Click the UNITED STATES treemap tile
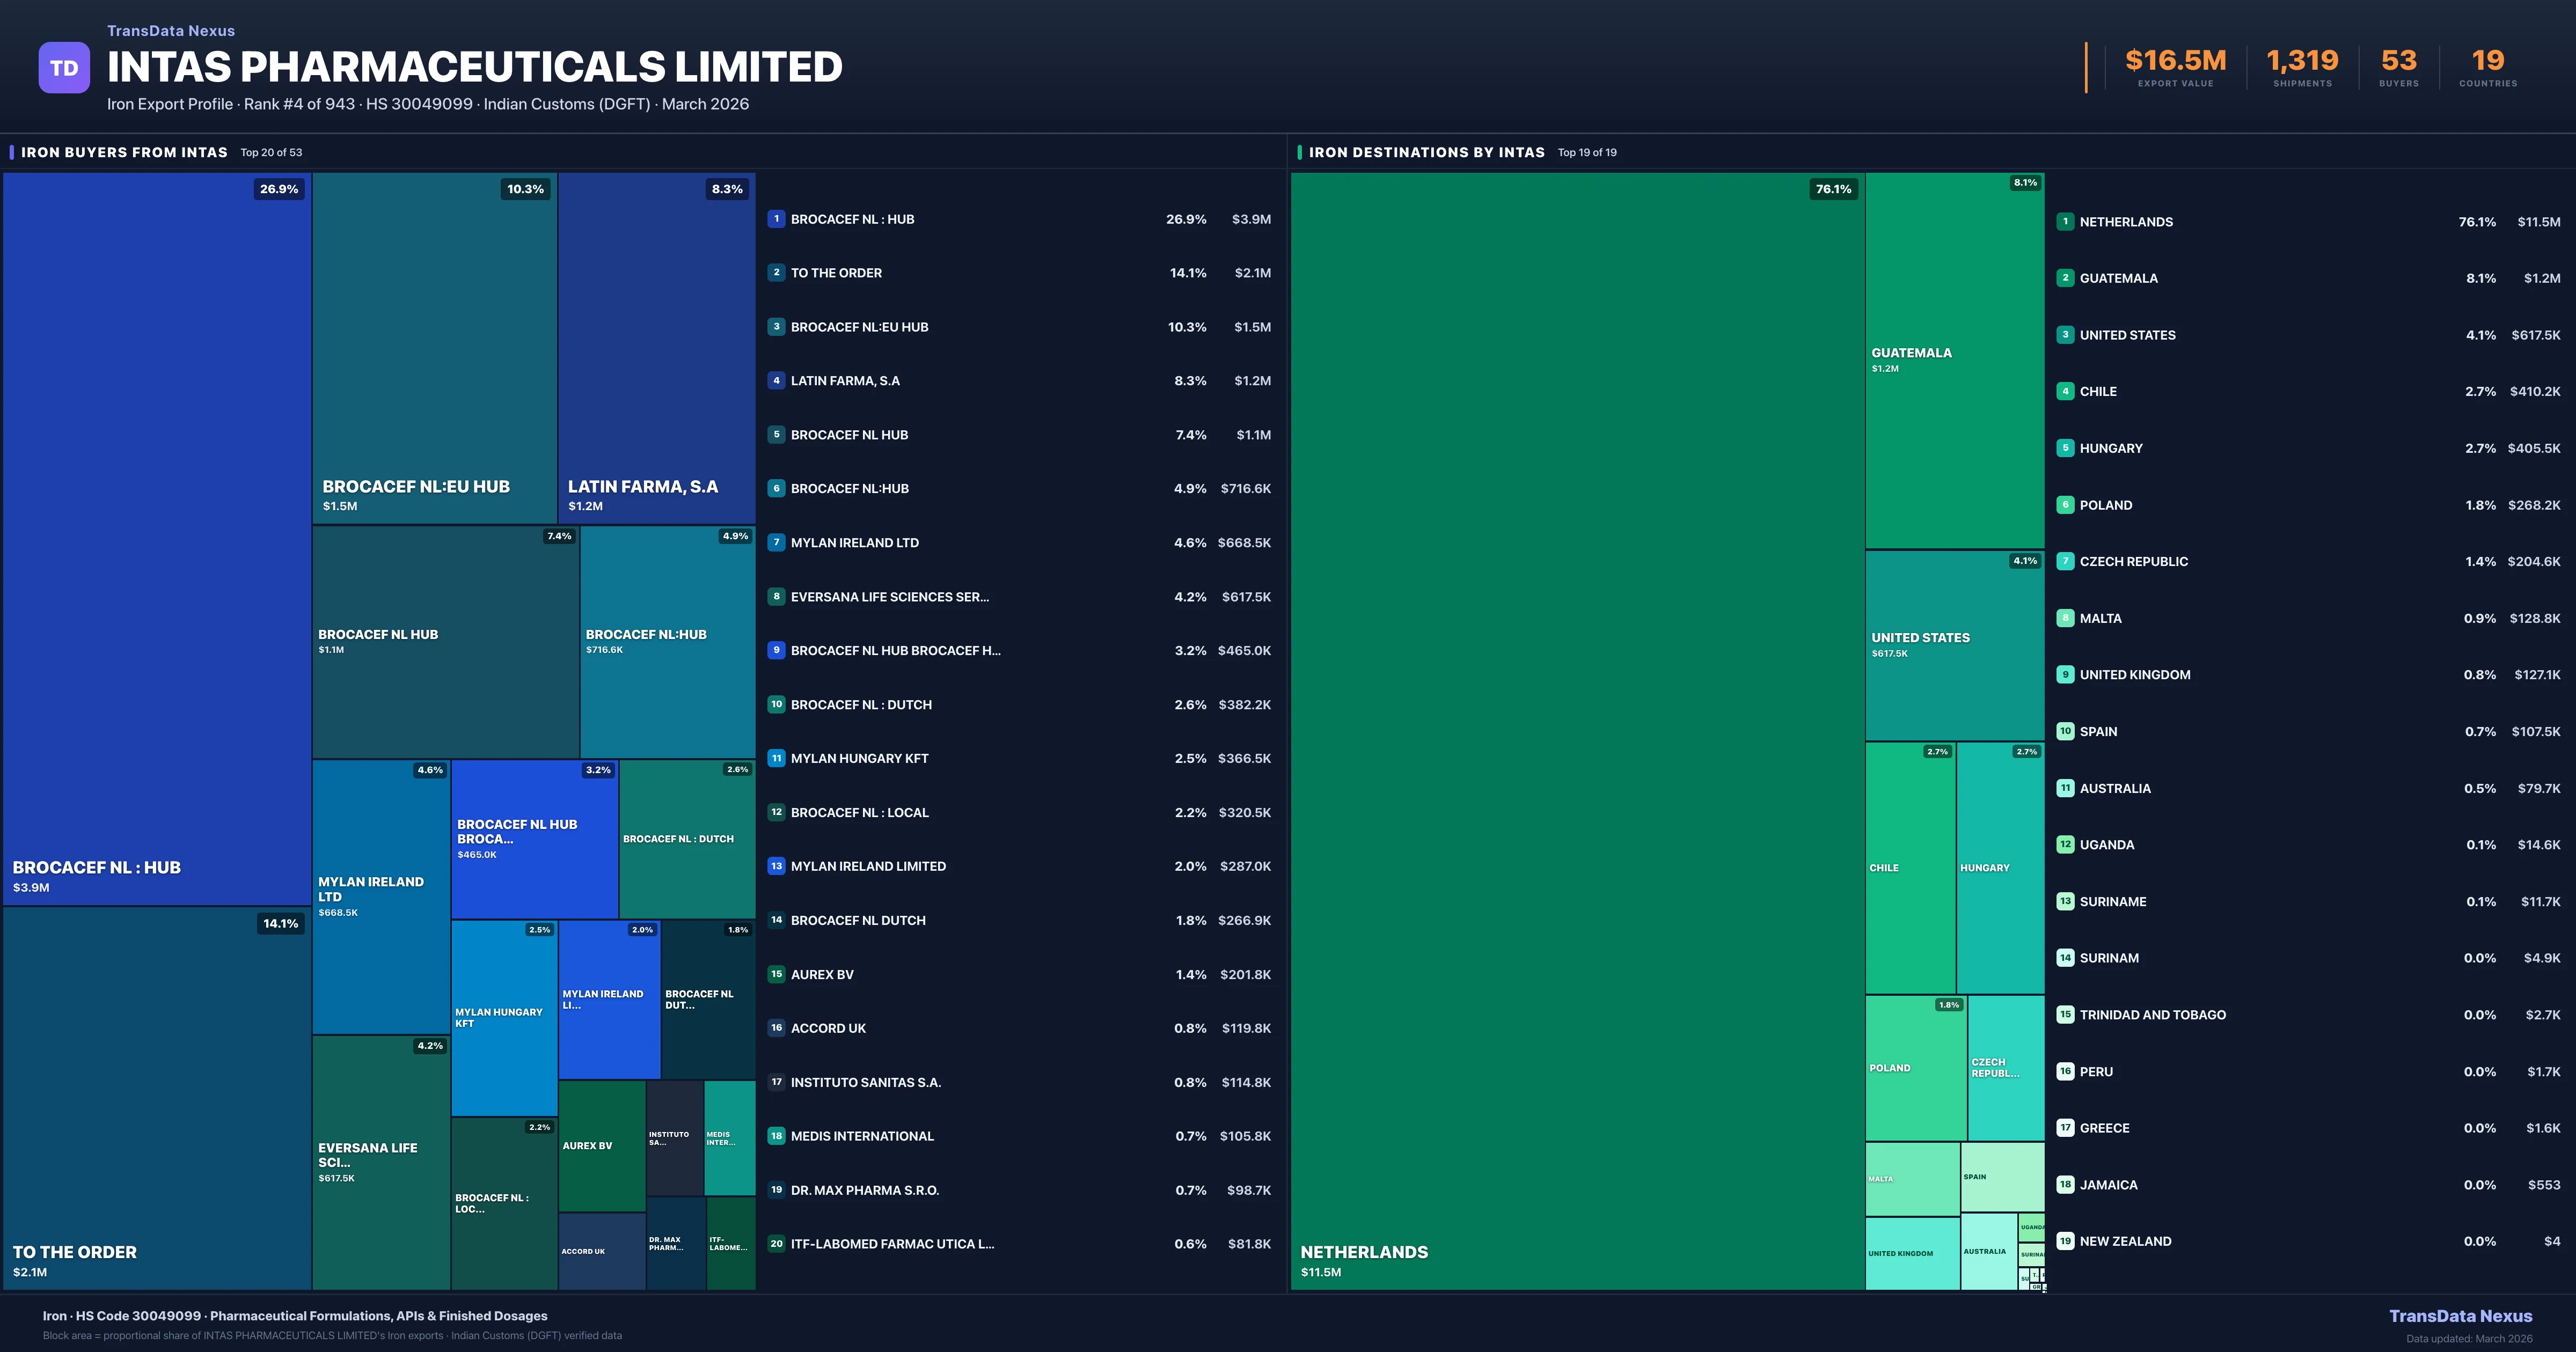This screenshot has height=1352, width=2576. [x=1954, y=645]
